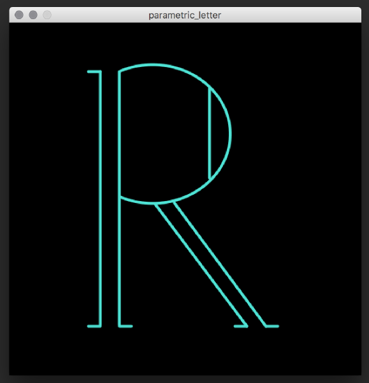Click the inner vertical stem line of the R
The height and width of the screenshot is (383, 369).
click(120, 199)
